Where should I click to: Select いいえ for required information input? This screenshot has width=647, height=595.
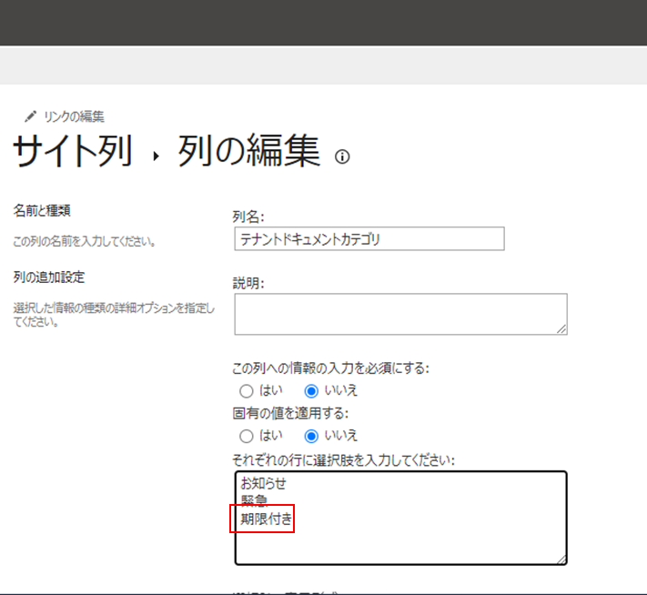tap(311, 390)
